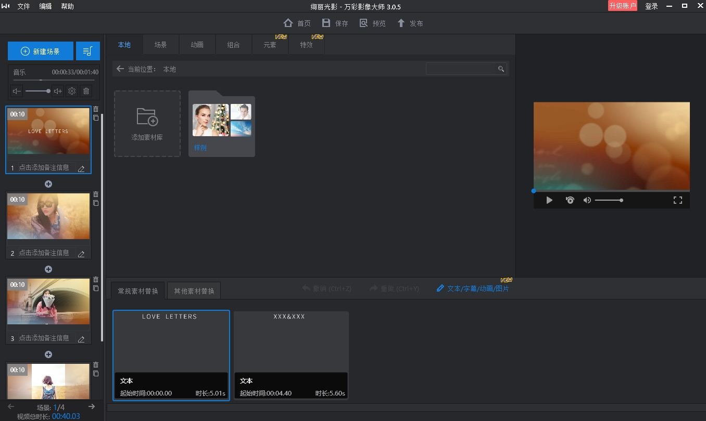This screenshot has height=421, width=706.
Task: Enter fullscreen preview mode
Action: coord(678,200)
